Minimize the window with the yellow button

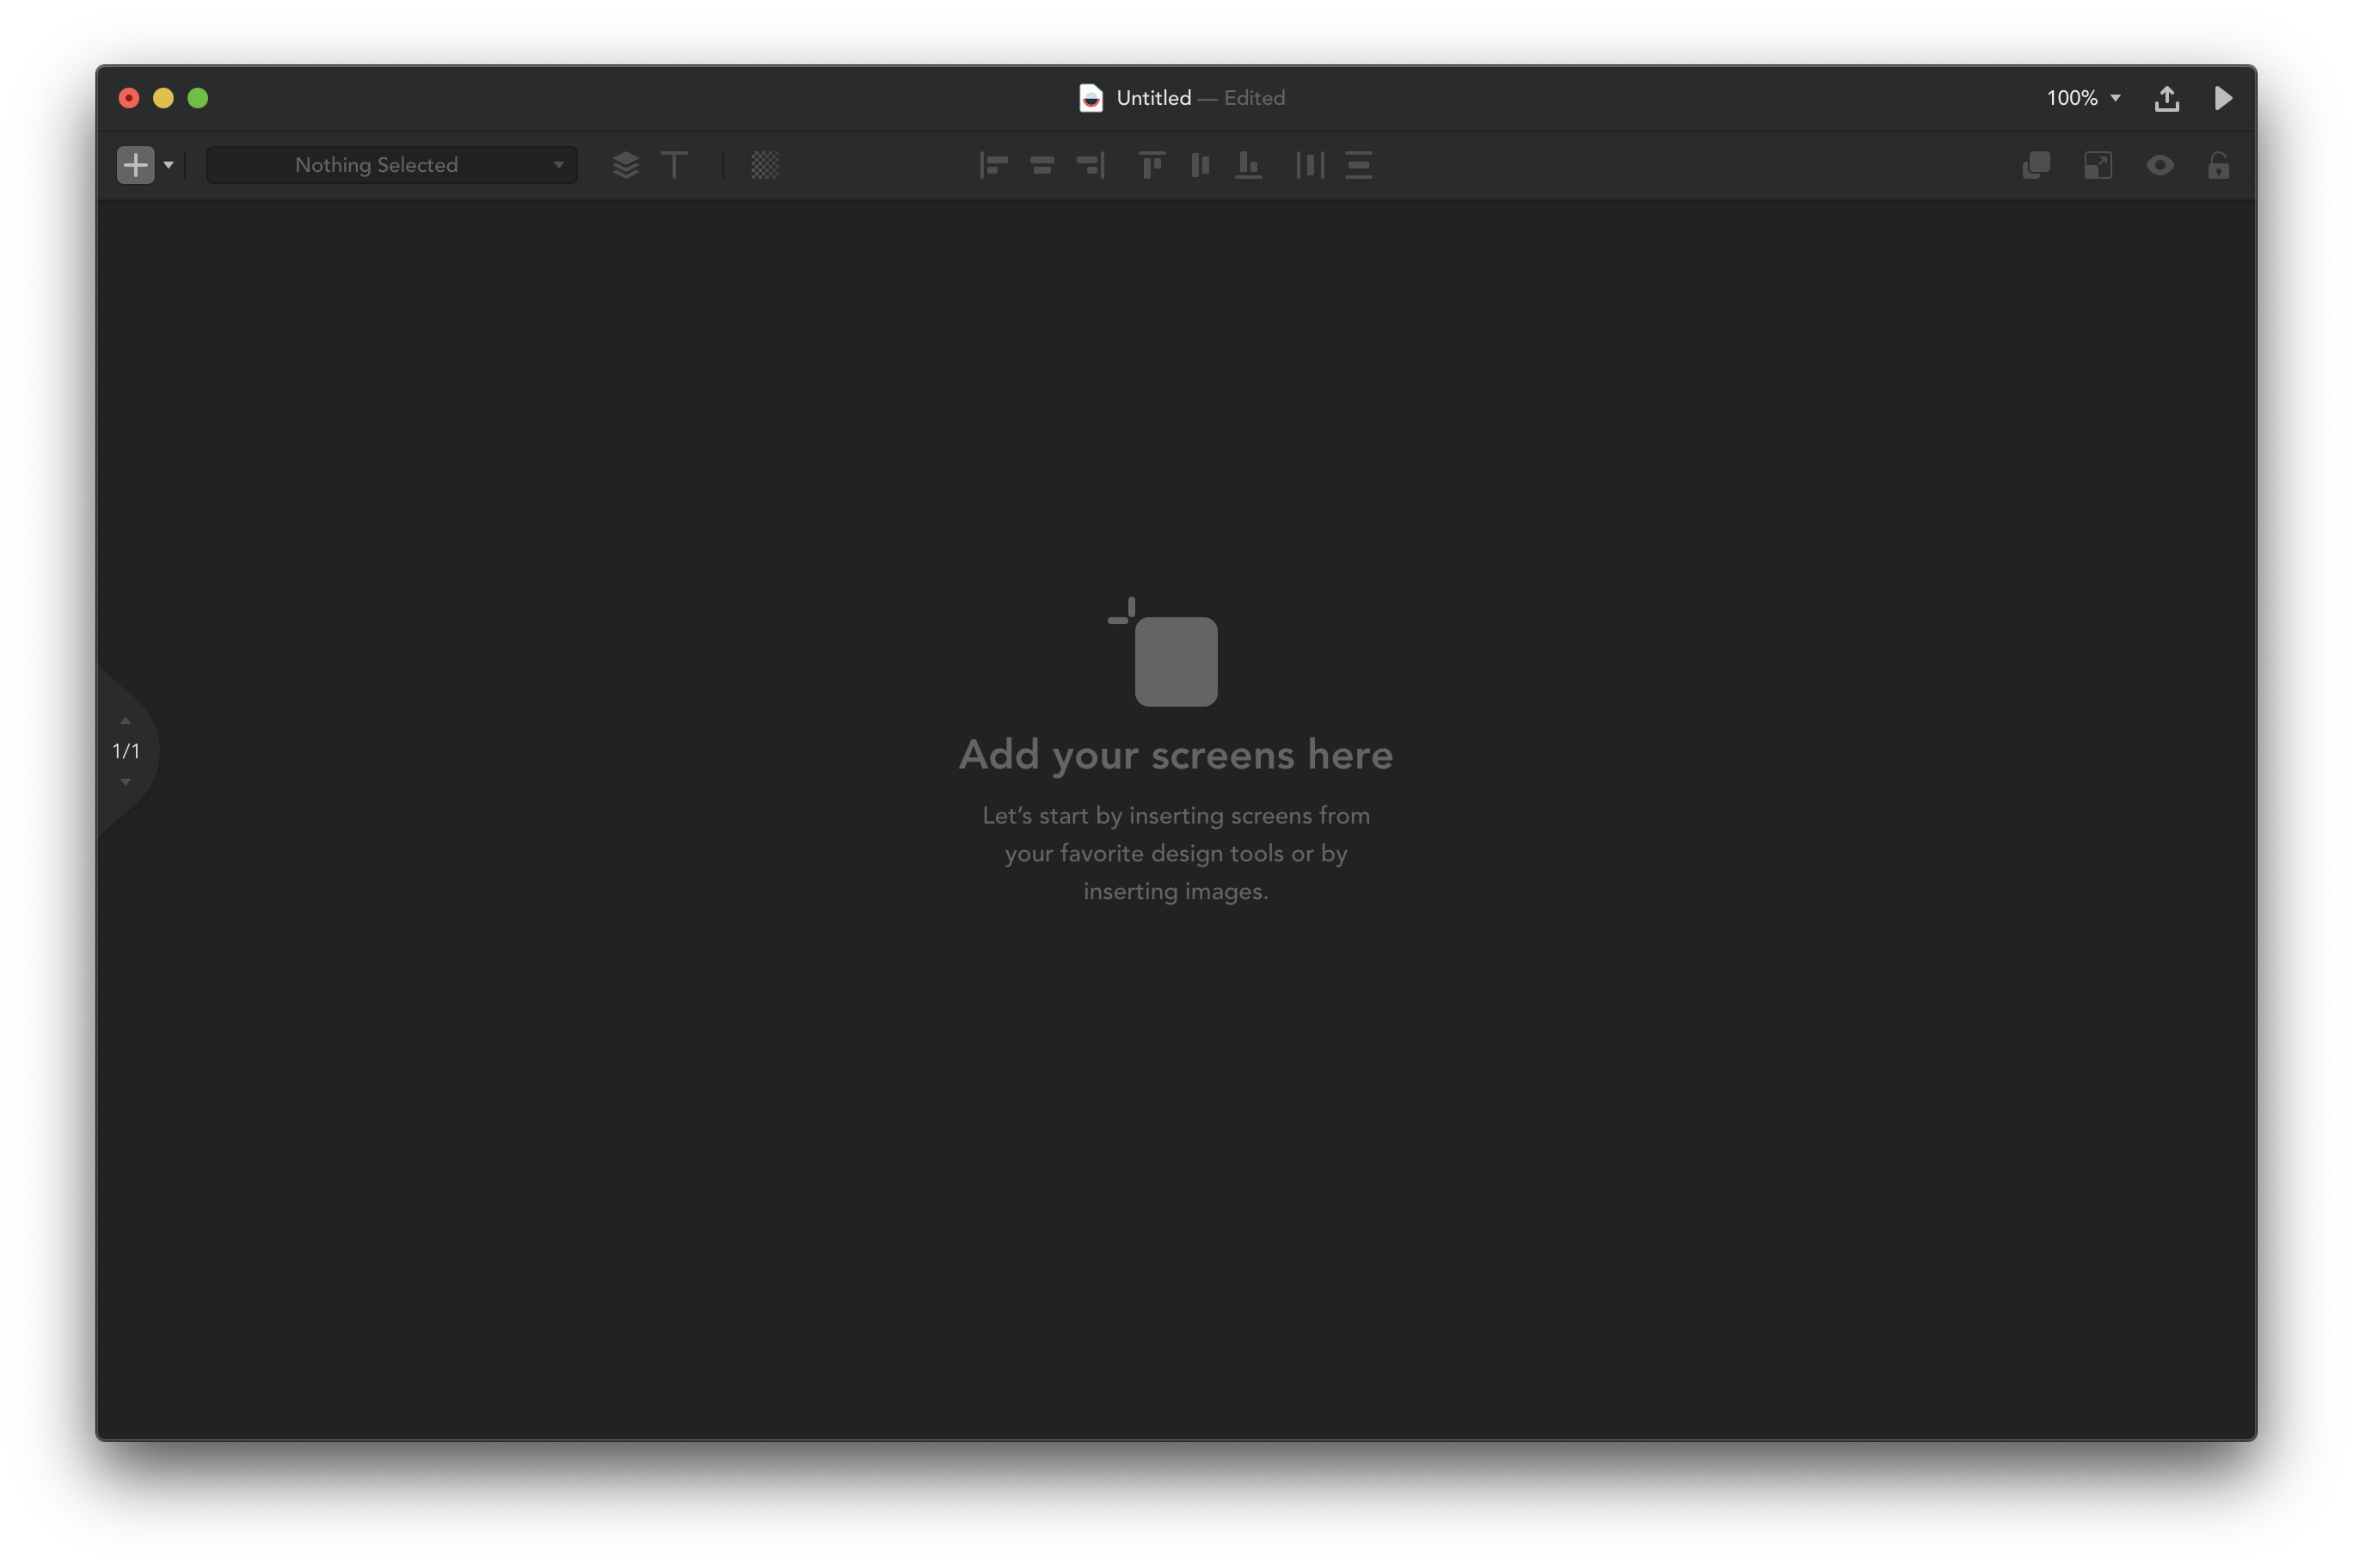click(x=163, y=98)
